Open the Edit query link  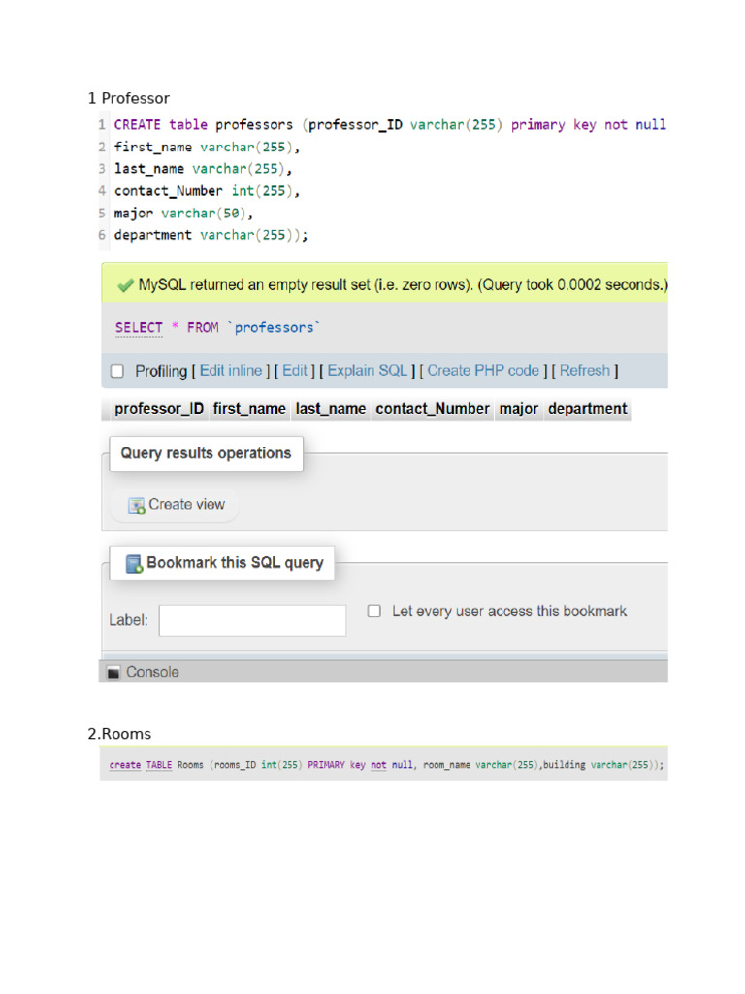[295, 371]
